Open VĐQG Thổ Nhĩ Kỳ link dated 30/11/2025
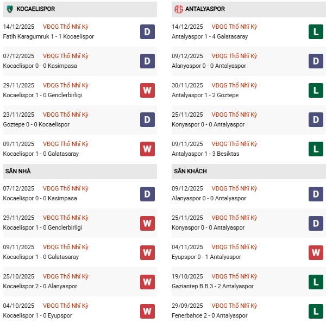326x323 pixels. click(234, 85)
